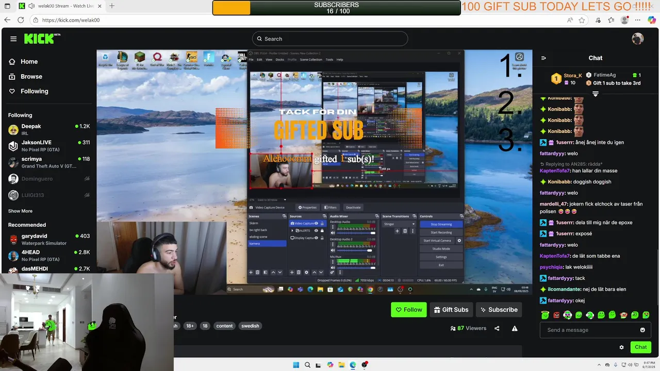Open the emoji picker in the message box
This screenshot has width=660, height=371.
[x=642, y=330]
